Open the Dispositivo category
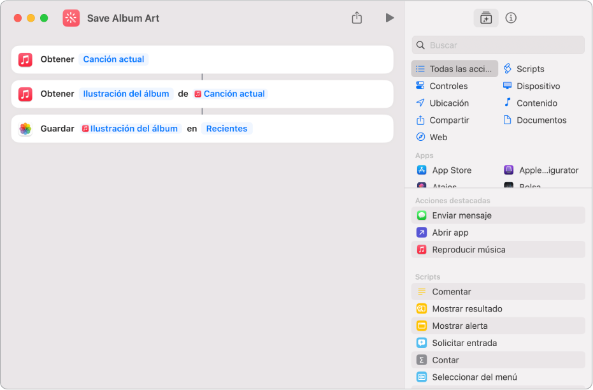The width and height of the screenshot is (593, 390). (538, 86)
